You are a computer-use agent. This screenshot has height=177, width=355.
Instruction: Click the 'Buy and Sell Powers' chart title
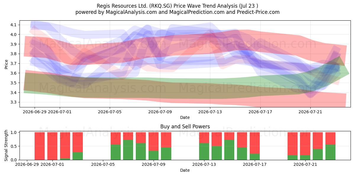tap(185, 127)
